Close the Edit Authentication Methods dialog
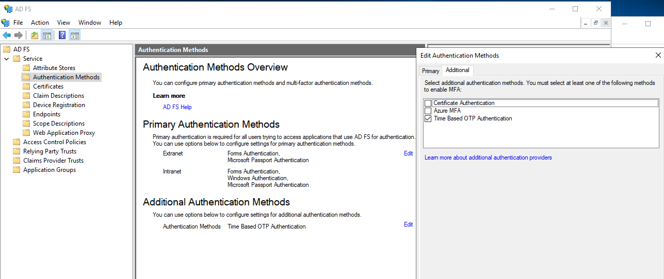This screenshot has width=664, height=279. [658, 55]
